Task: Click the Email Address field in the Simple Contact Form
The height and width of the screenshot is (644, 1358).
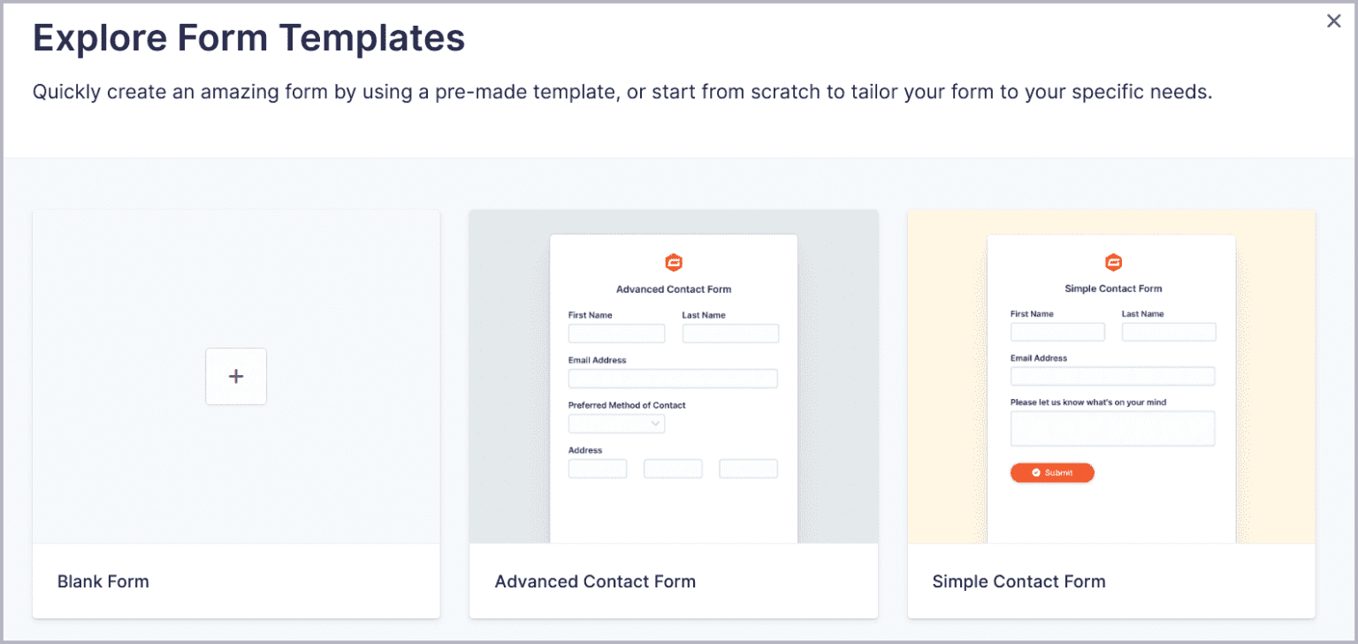Action: coord(1112,376)
